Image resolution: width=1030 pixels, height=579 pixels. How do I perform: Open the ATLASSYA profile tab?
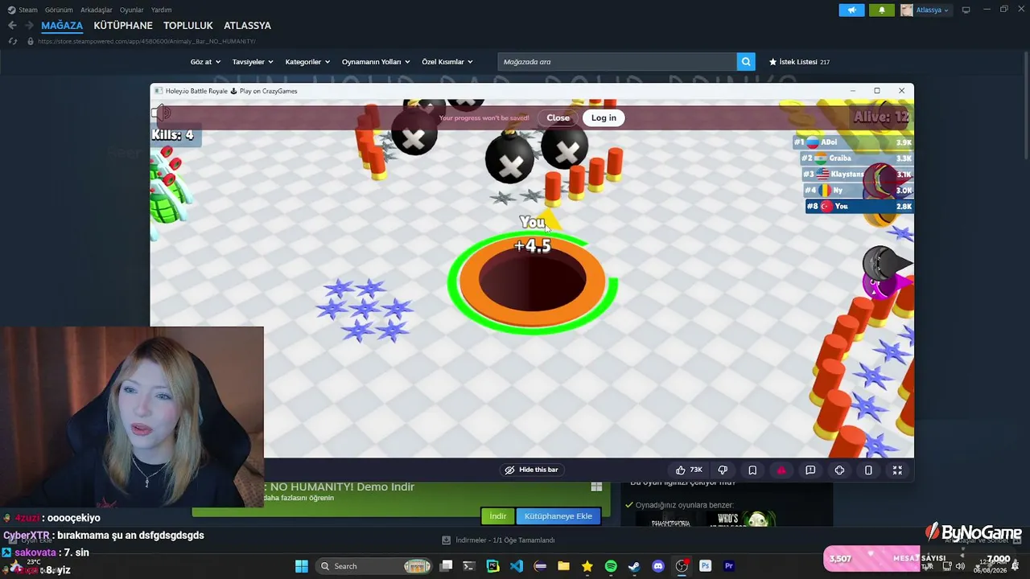[247, 26]
